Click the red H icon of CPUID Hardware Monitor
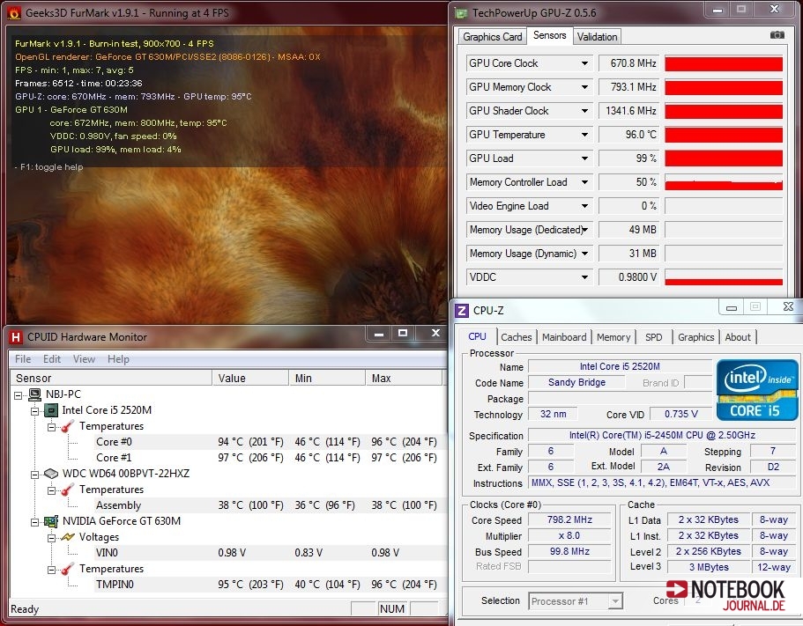 (x=16, y=337)
